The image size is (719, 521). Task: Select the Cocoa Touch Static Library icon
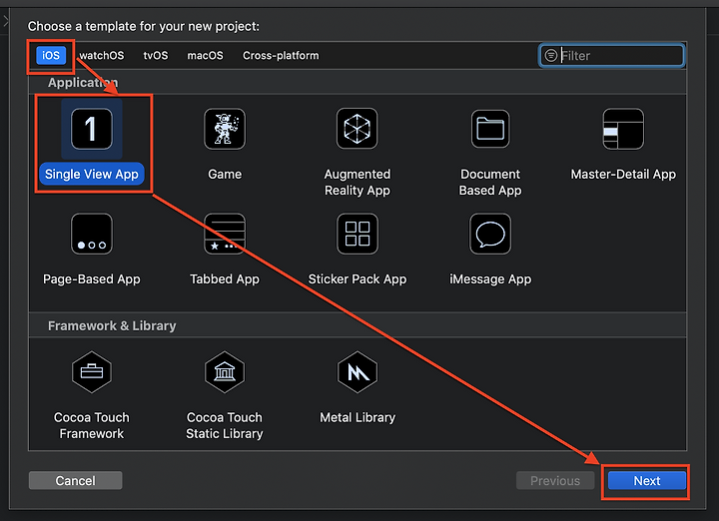[225, 372]
